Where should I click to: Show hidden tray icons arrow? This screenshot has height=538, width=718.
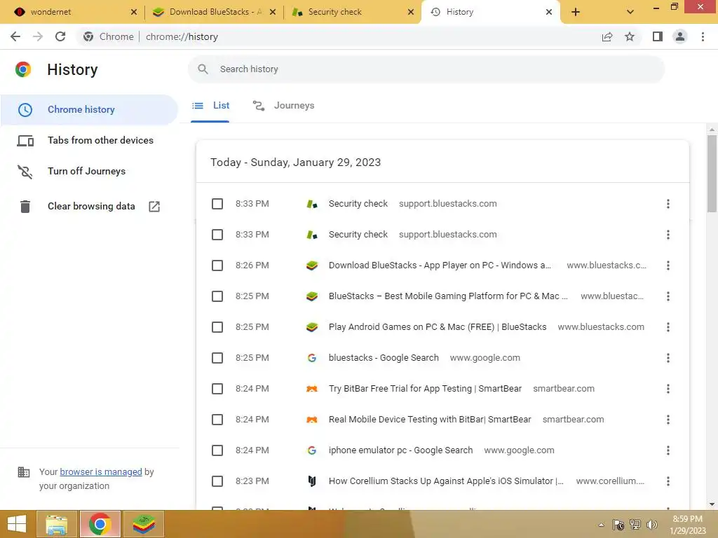pos(601,525)
